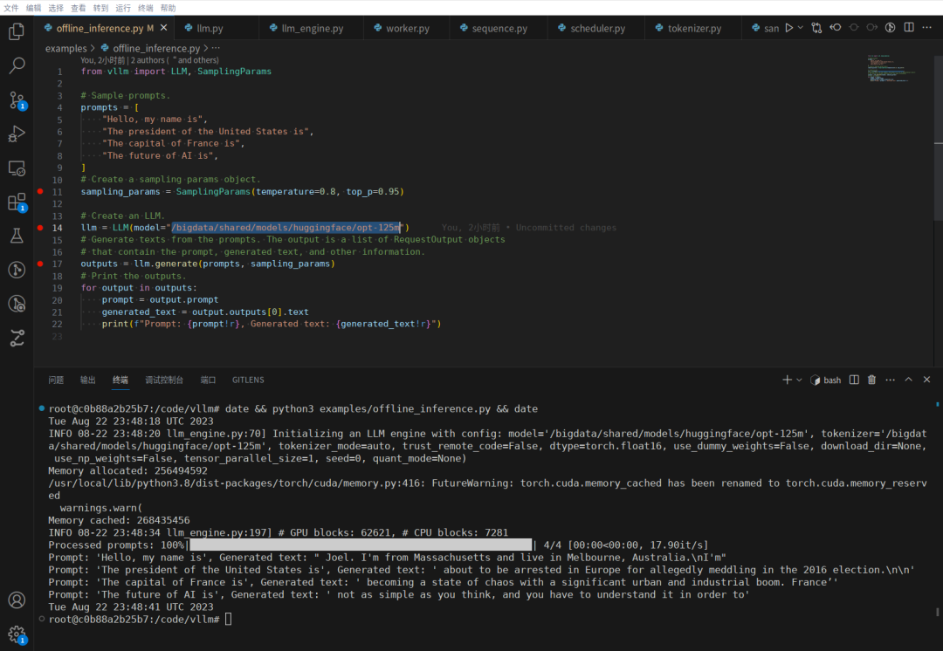Open the View menu (查看)
943x651 pixels.
[79, 8]
